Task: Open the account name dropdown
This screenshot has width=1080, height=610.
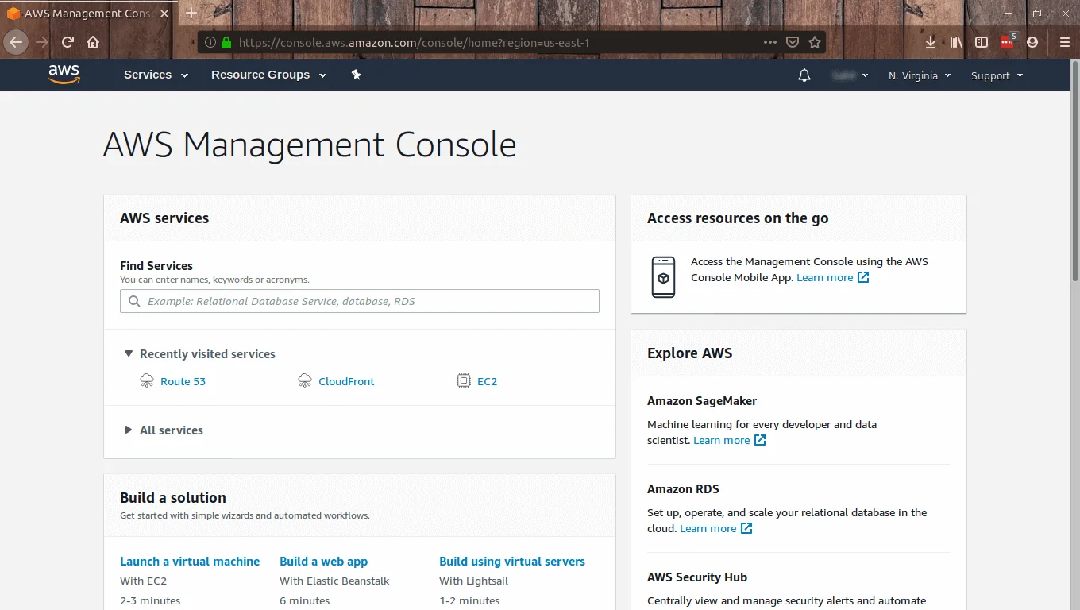Action: click(x=850, y=75)
